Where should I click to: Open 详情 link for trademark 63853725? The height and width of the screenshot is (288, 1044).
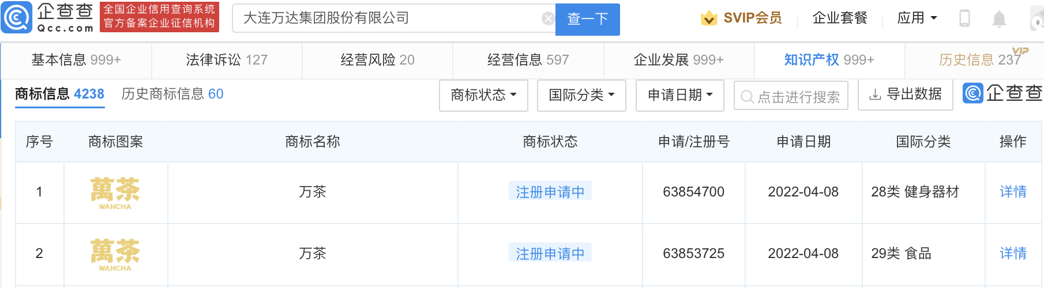tap(1013, 253)
